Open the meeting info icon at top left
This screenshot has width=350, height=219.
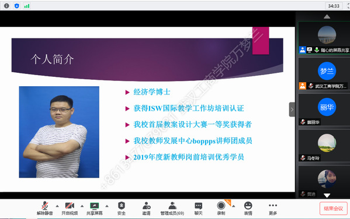click(x=6, y=6)
